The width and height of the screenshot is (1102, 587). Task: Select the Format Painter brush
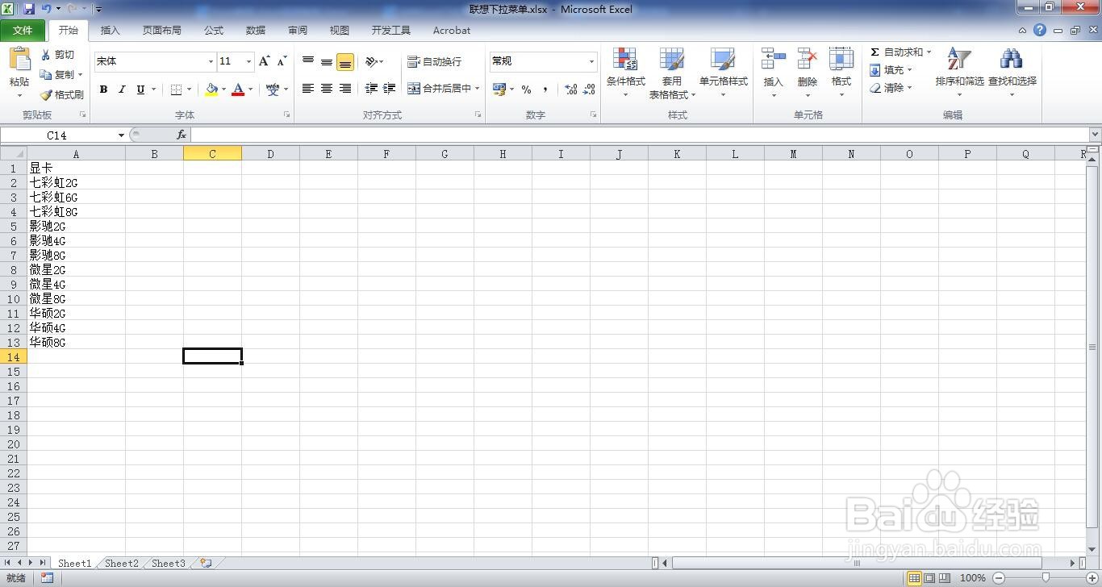point(62,94)
